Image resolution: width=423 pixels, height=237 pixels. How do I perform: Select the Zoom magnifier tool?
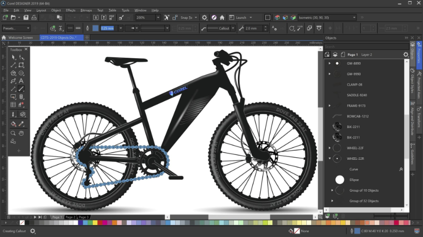[13, 133]
